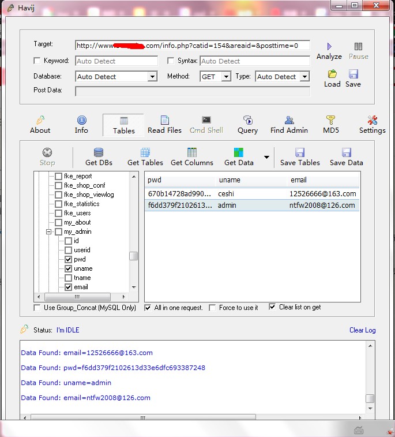Click the carrot icon beside Status
This screenshot has width=395, height=437.
24,329
